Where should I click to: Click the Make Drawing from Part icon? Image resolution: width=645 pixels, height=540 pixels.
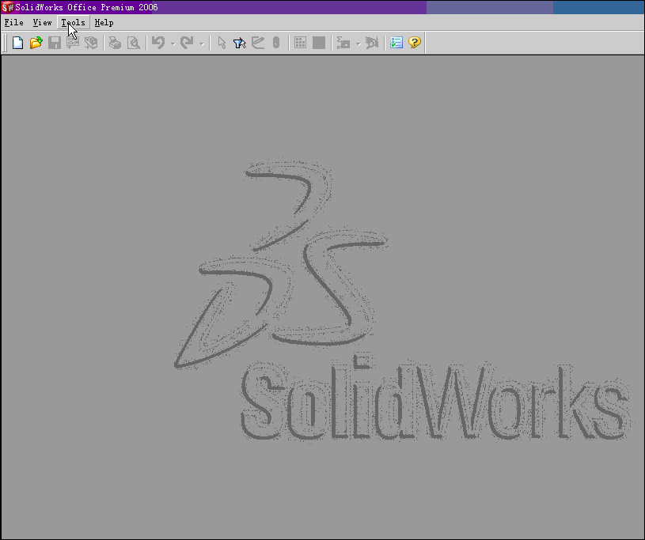tap(73, 43)
